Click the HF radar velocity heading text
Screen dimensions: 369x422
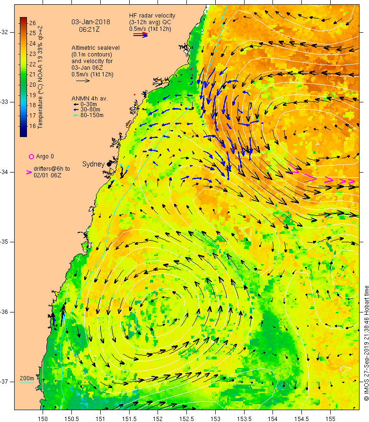coord(152,16)
